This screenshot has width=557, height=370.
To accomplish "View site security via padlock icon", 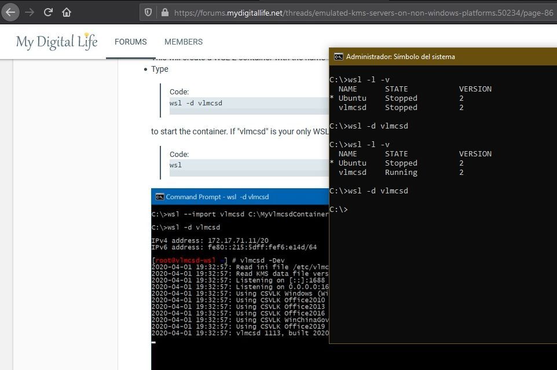I will [165, 13].
